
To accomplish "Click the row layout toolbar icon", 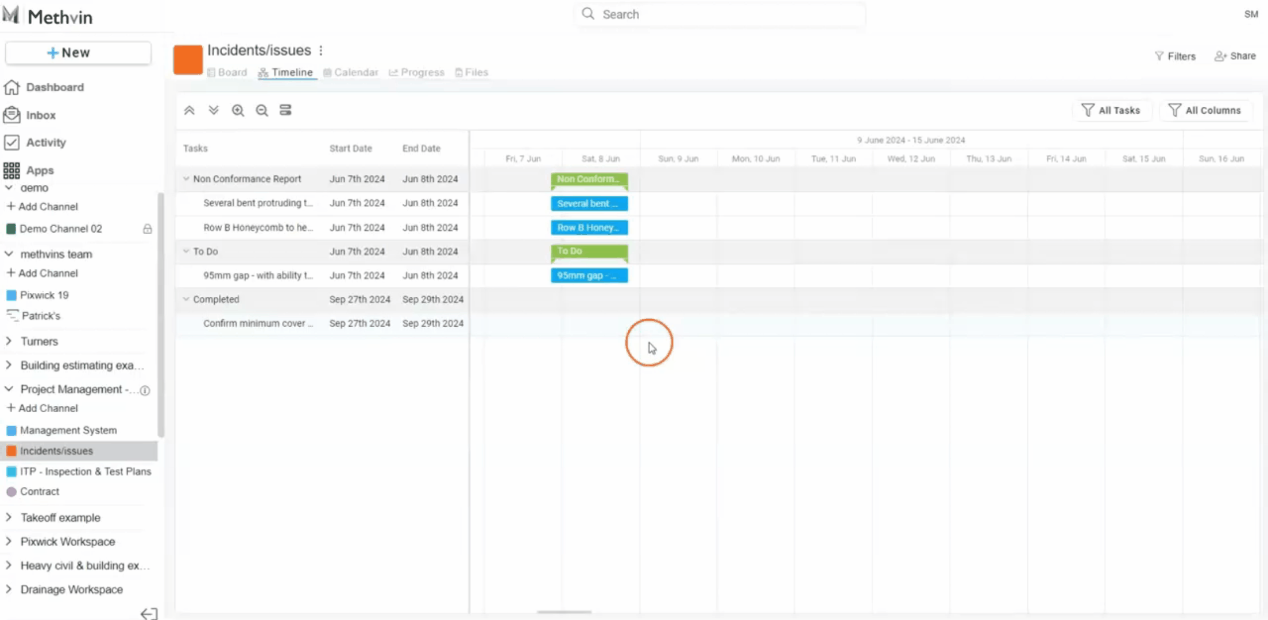I will (285, 110).
